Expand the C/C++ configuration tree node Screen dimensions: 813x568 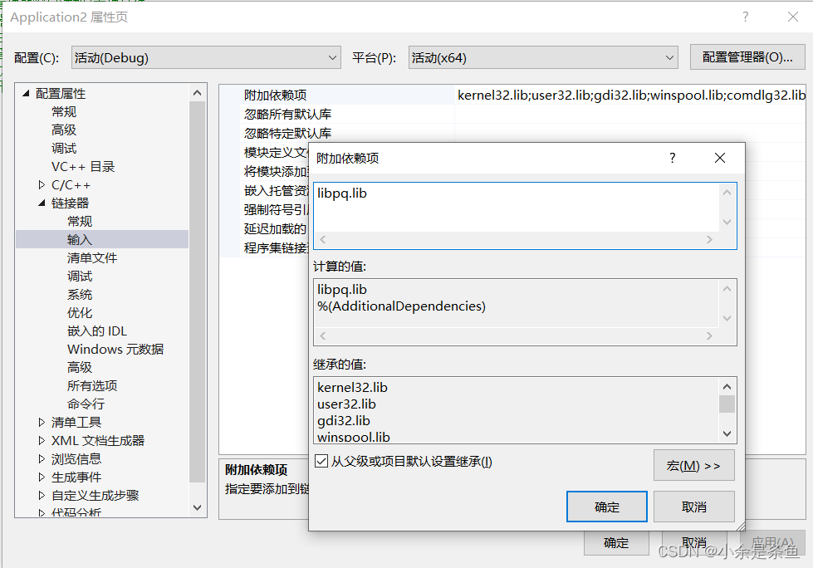tap(40, 184)
